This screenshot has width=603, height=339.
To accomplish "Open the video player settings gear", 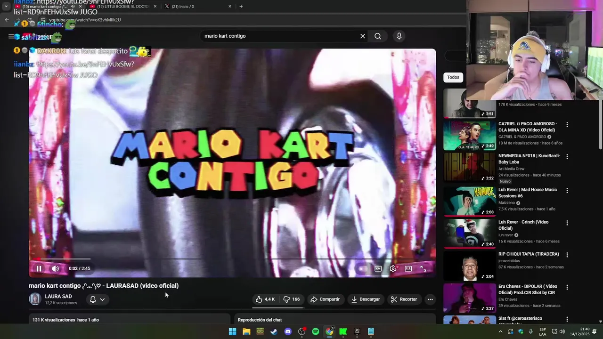I will pos(393,268).
